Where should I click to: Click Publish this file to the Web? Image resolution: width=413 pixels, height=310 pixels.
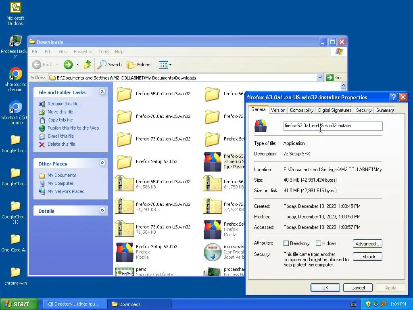click(x=73, y=128)
